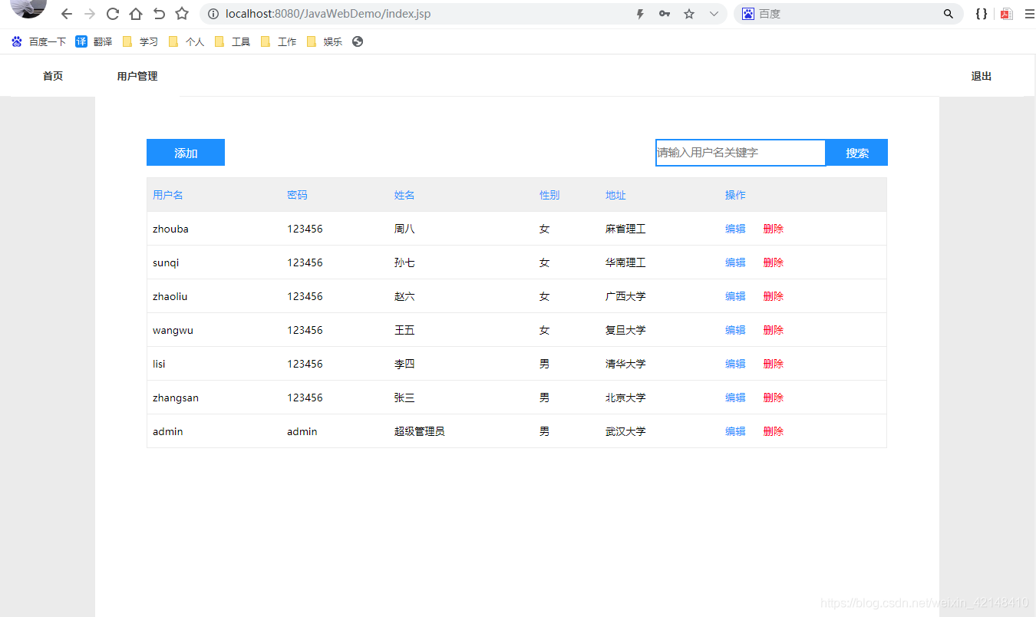Click the browser back arrow icon
Image resolution: width=1036 pixels, height=617 pixels.
point(66,13)
